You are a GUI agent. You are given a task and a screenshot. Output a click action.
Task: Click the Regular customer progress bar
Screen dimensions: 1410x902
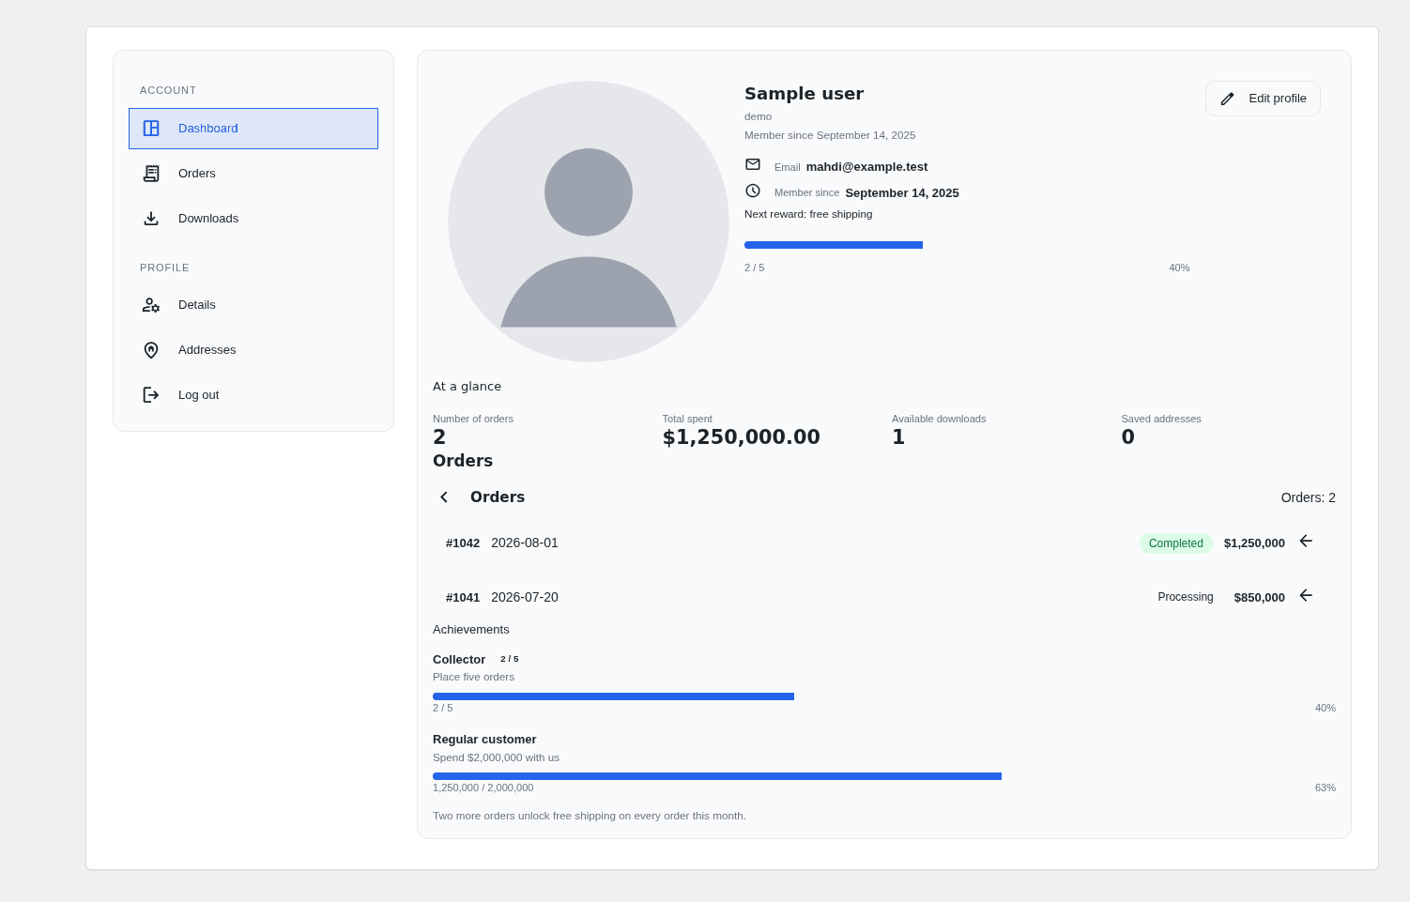tap(884, 776)
